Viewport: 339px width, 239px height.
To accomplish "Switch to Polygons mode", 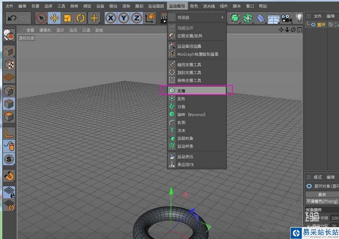I will (x=9, y=117).
